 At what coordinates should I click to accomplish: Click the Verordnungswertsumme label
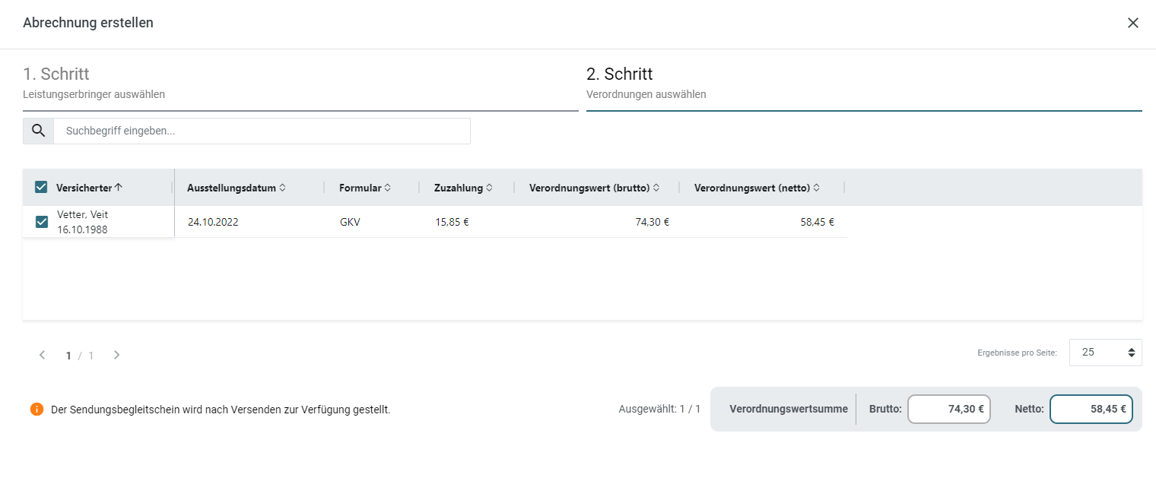[789, 409]
